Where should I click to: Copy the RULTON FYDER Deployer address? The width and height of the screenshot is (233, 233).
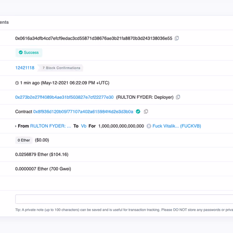tap(178, 97)
